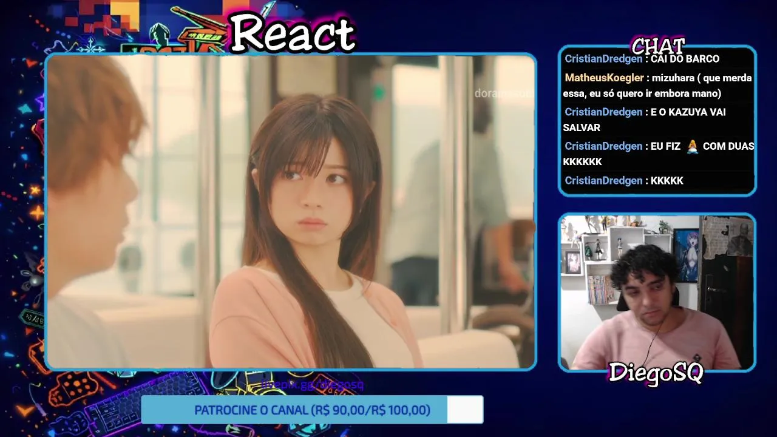Select CristianDredgen's name beside "CAI DO BARCO"

point(603,59)
